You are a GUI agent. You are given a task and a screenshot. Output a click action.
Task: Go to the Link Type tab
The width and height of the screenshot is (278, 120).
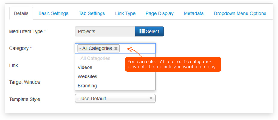(125, 13)
